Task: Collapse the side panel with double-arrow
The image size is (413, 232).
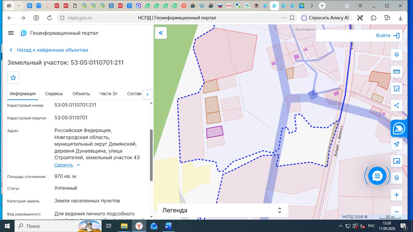Action: coord(161,33)
